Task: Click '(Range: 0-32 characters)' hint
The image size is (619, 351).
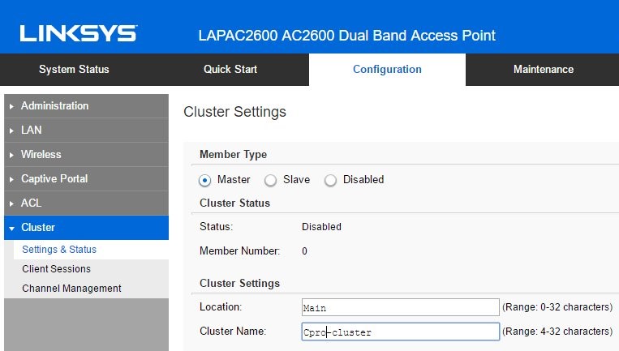Action: pos(557,307)
